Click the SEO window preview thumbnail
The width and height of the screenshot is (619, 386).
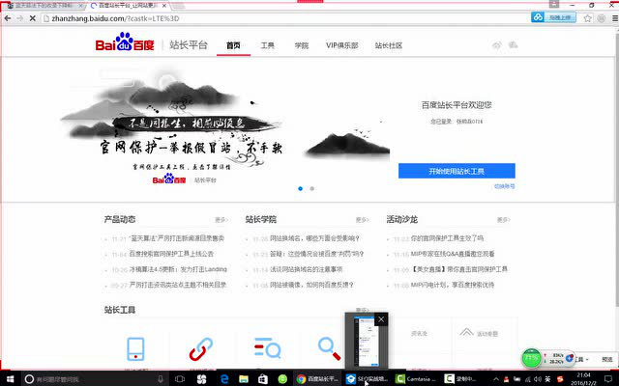pos(366,341)
